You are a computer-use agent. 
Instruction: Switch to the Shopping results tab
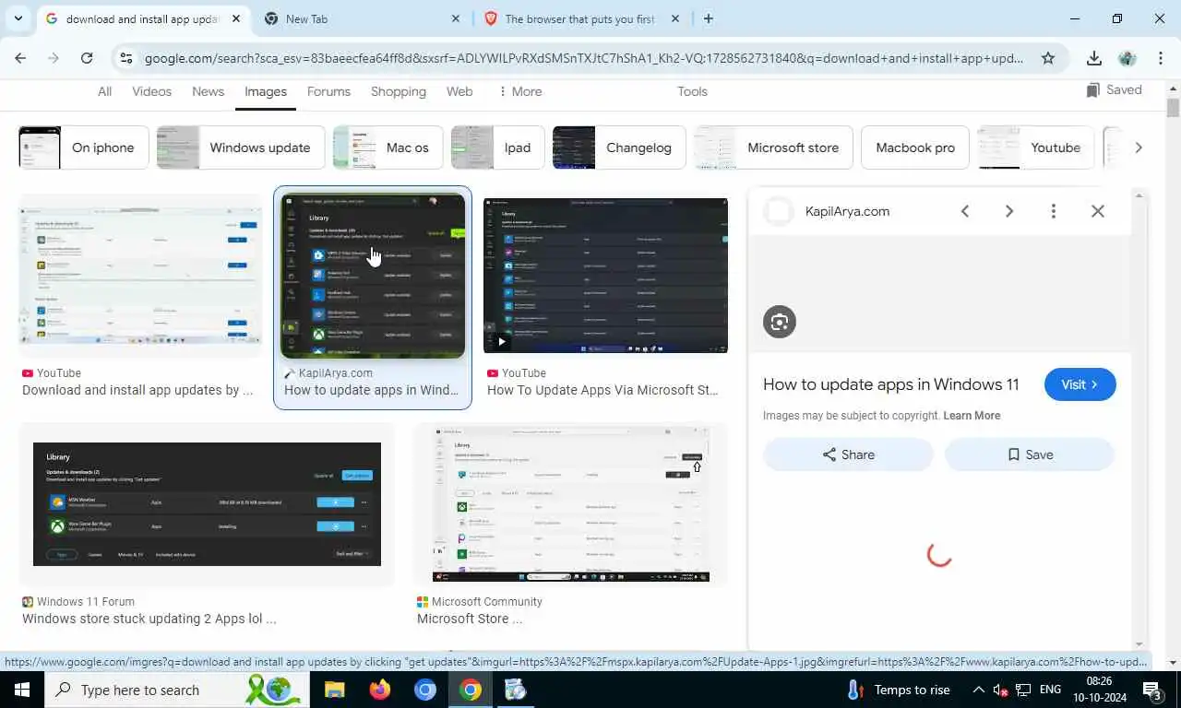399,91
